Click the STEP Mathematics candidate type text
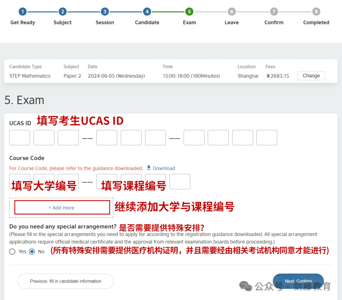This screenshot has width=342, height=300. 30,76
